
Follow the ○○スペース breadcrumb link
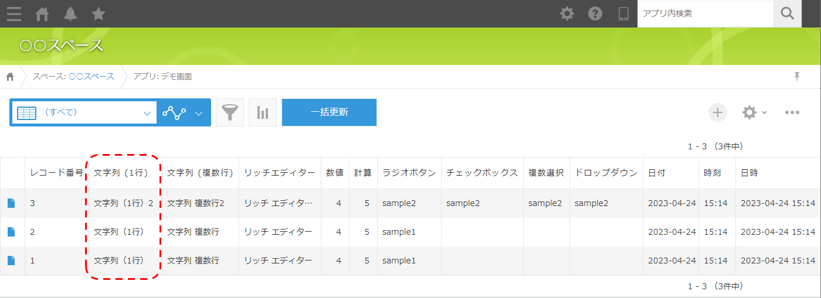click(91, 77)
